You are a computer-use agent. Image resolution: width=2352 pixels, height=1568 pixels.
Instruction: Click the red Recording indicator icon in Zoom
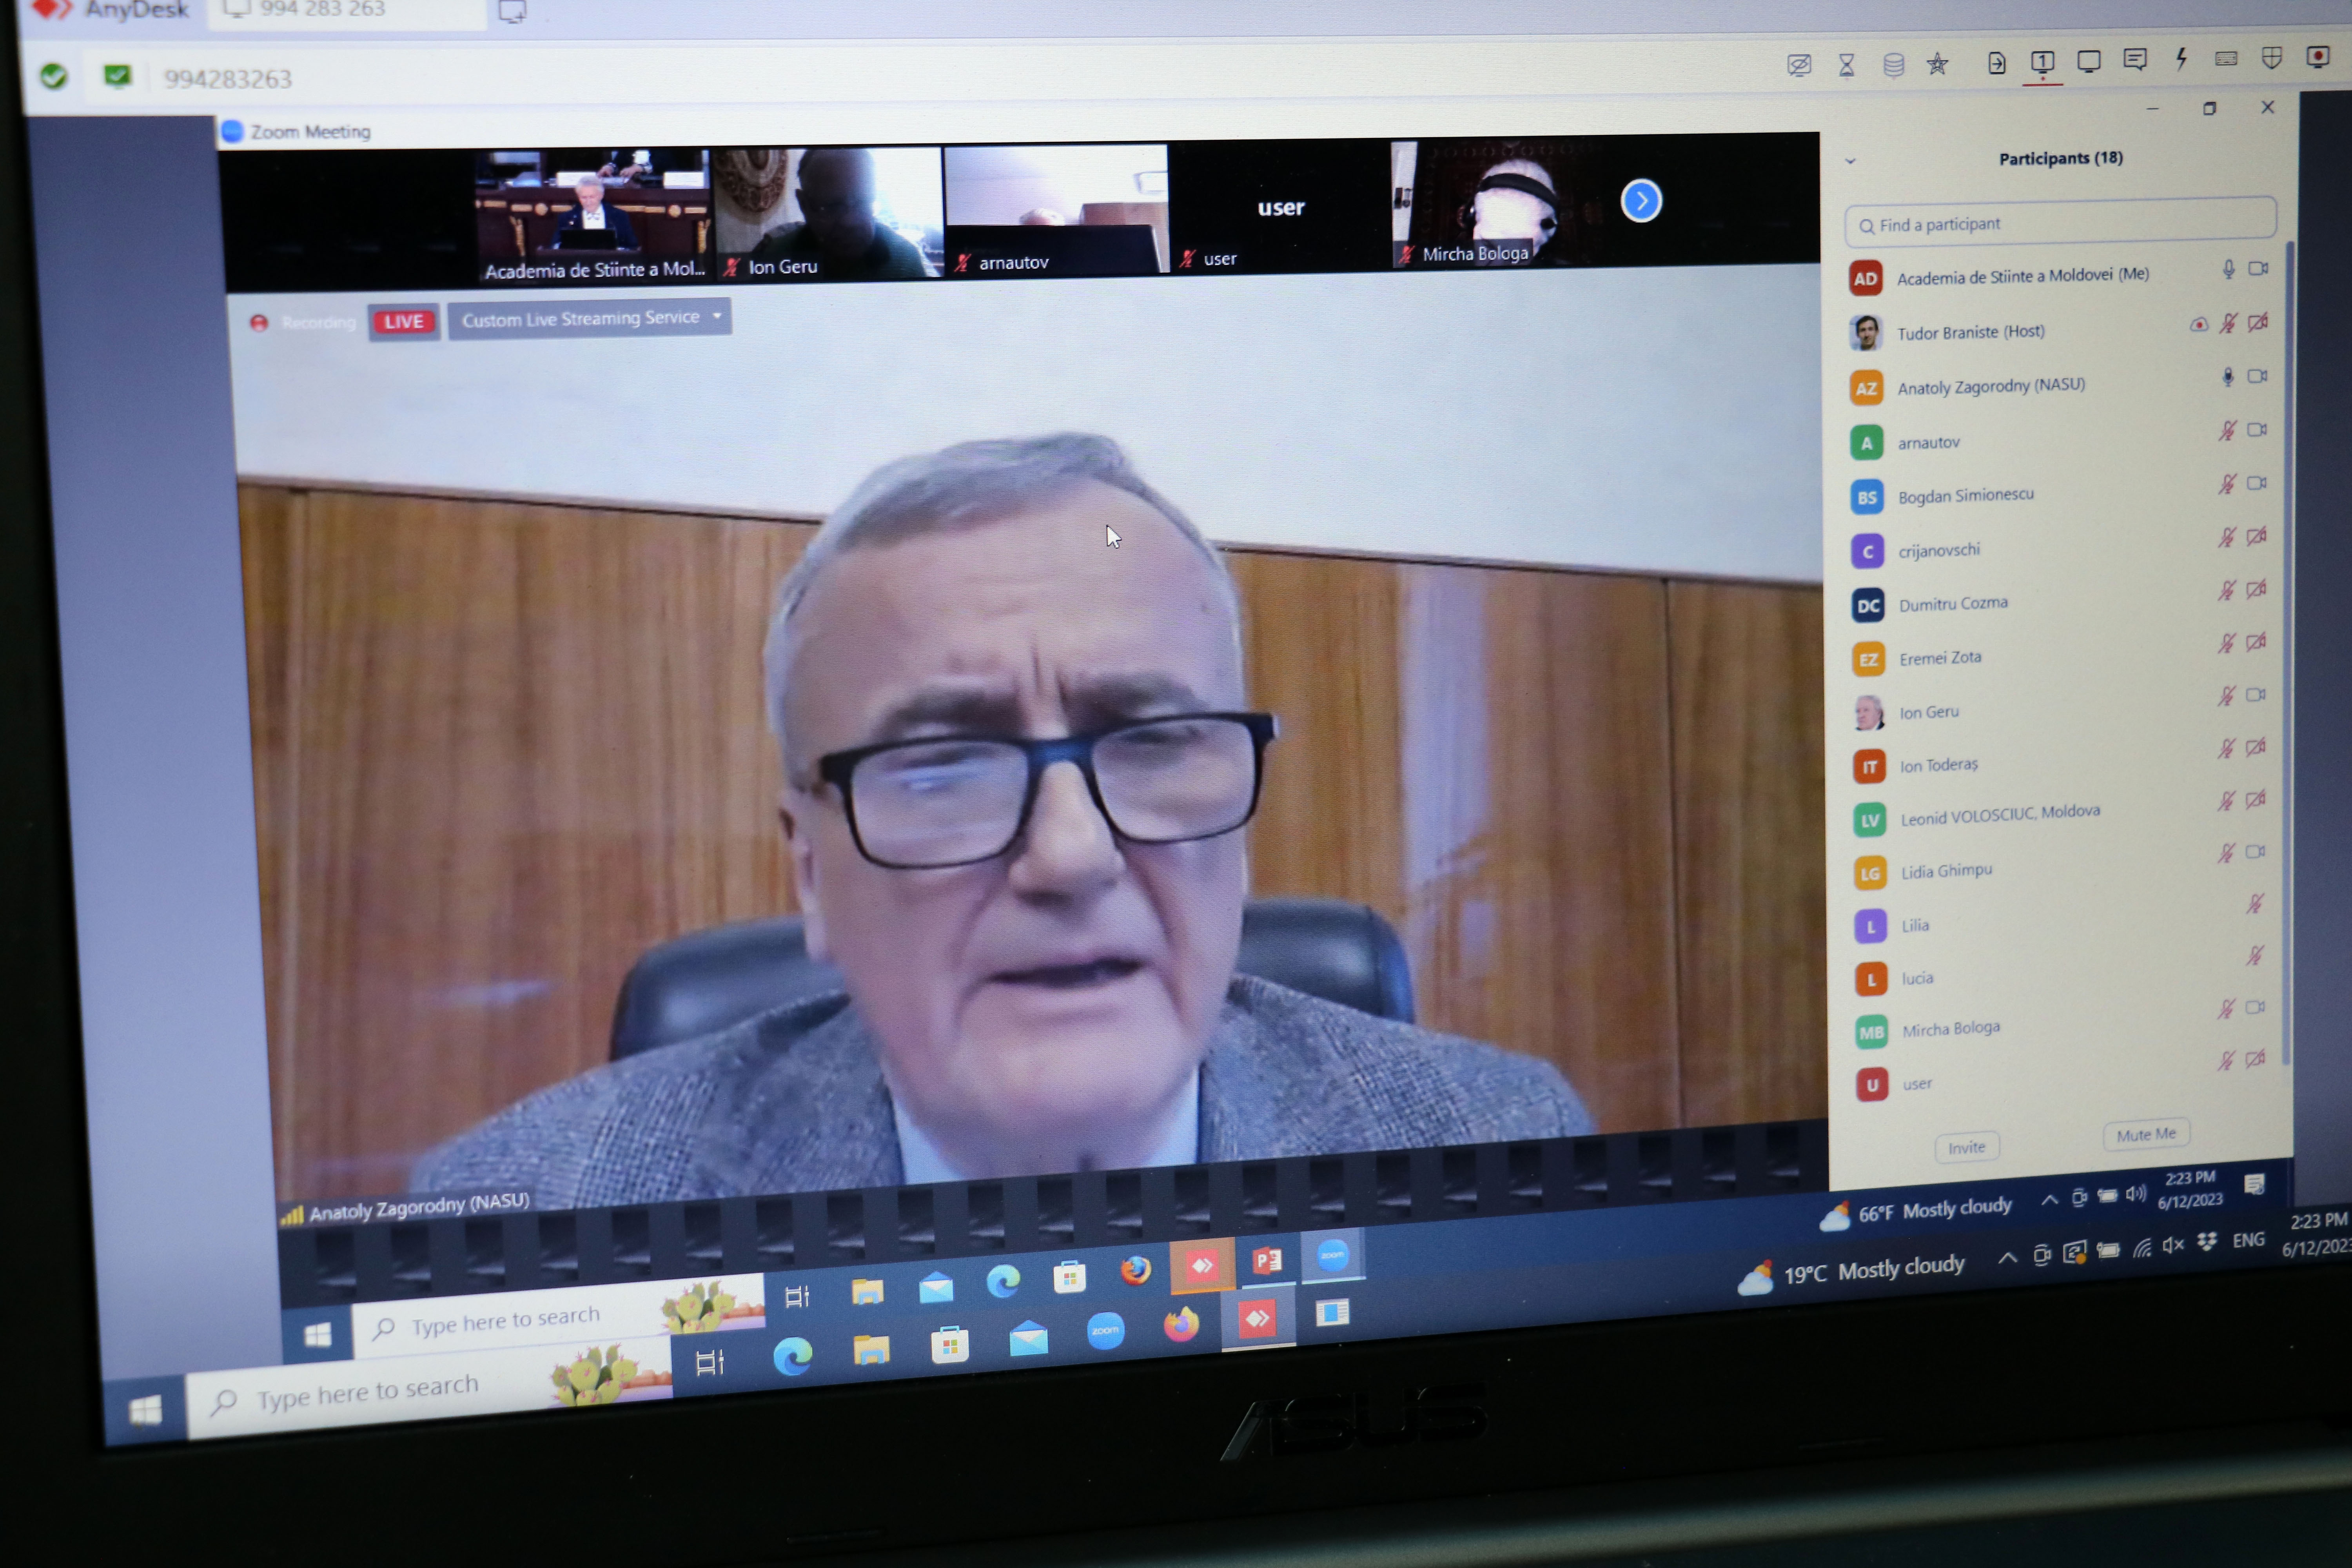(259, 323)
